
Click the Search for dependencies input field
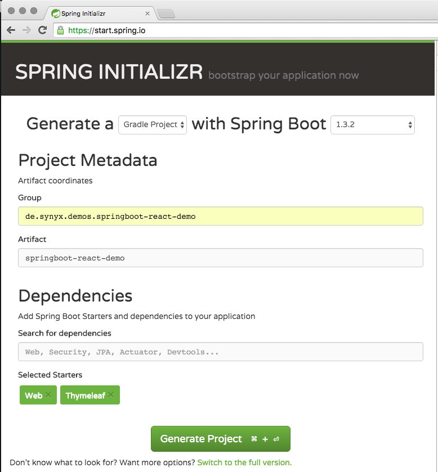220,351
